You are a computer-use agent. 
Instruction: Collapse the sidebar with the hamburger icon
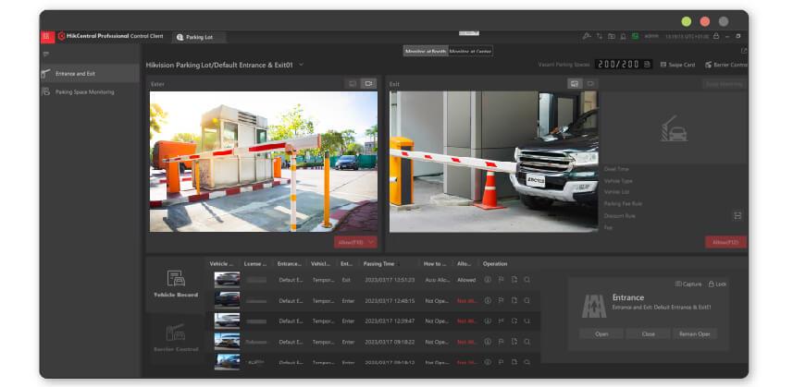tap(46, 54)
